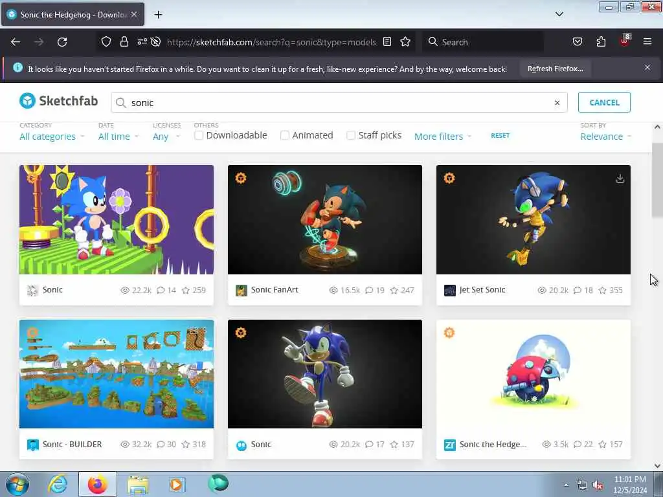The height and width of the screenshot is (497, 663).
Task: Click the Refresh Firefox... button
Action: pyautogui.click(x=555, y=69)
